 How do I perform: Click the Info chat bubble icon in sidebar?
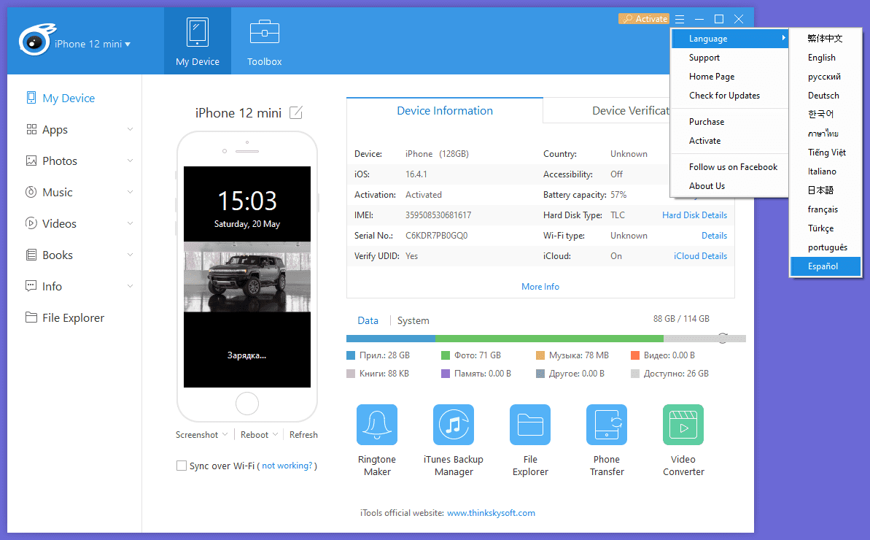[31, 286]
